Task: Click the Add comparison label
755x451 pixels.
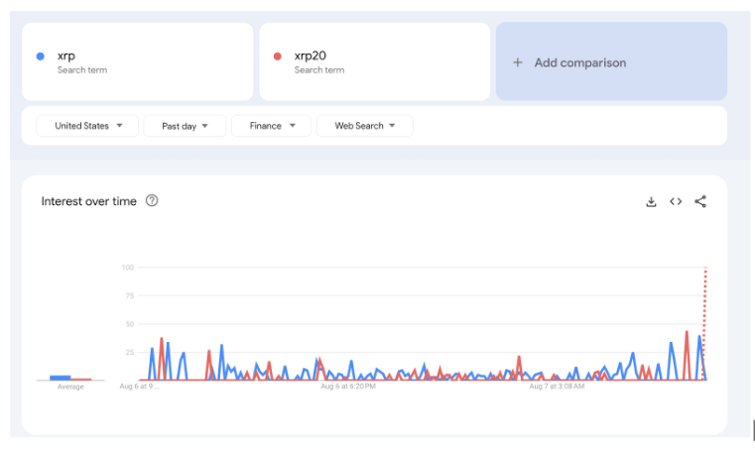Action: 579,62
